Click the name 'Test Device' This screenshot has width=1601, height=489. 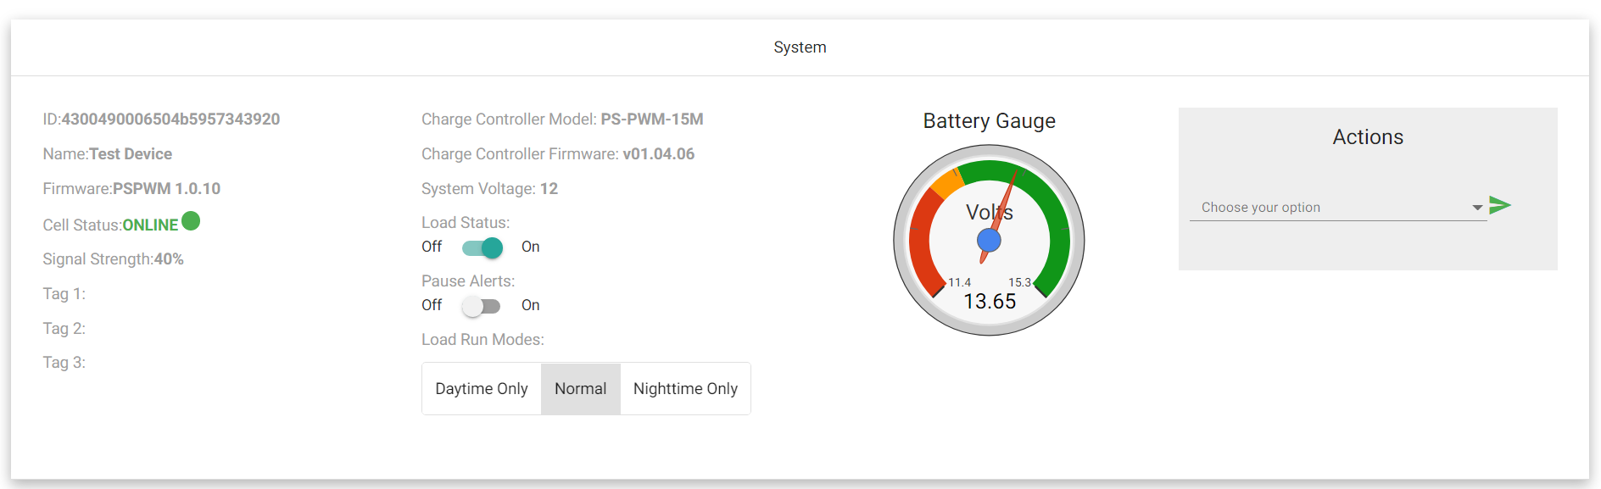pos(131,154)
